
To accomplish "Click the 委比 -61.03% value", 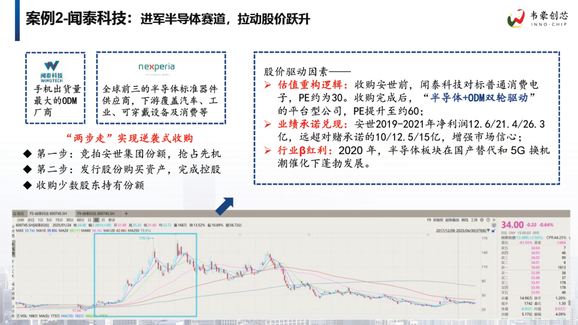I will click(x=526, y=243).
